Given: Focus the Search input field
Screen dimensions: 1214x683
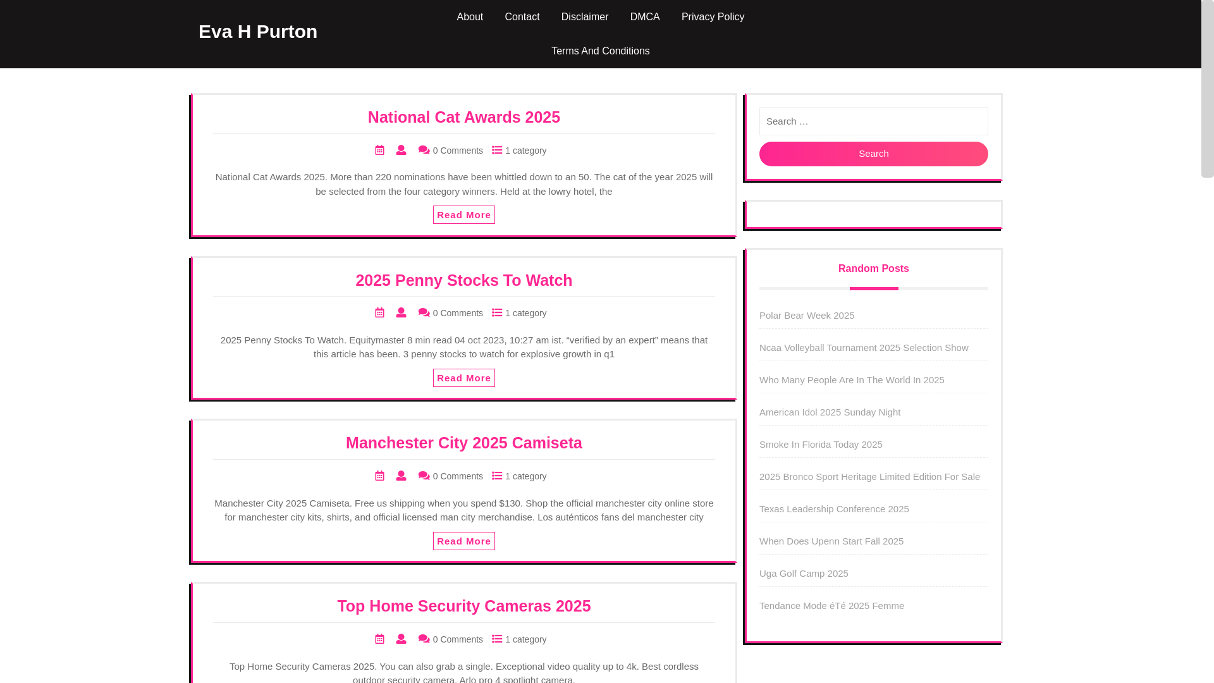Looking at the screenshot, I should point(874,121).
